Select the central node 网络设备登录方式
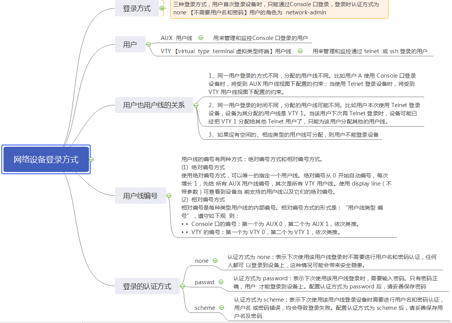452x323 pixels. [x=46, y=159]
